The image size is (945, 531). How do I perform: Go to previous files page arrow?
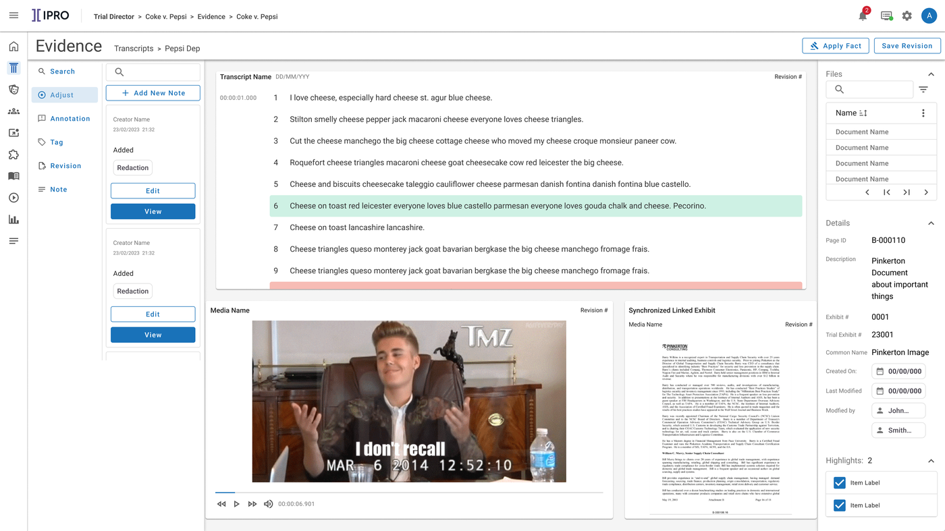click(867, 192)
